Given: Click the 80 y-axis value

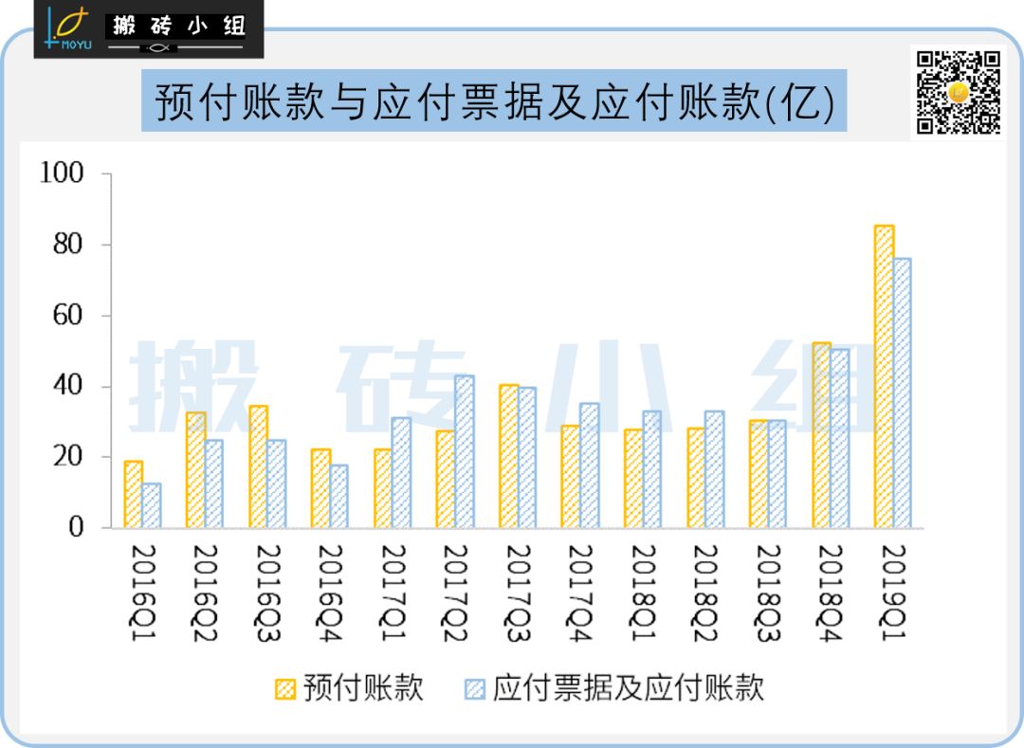Looking at the screenshot, I should click(x=68, y=245).
